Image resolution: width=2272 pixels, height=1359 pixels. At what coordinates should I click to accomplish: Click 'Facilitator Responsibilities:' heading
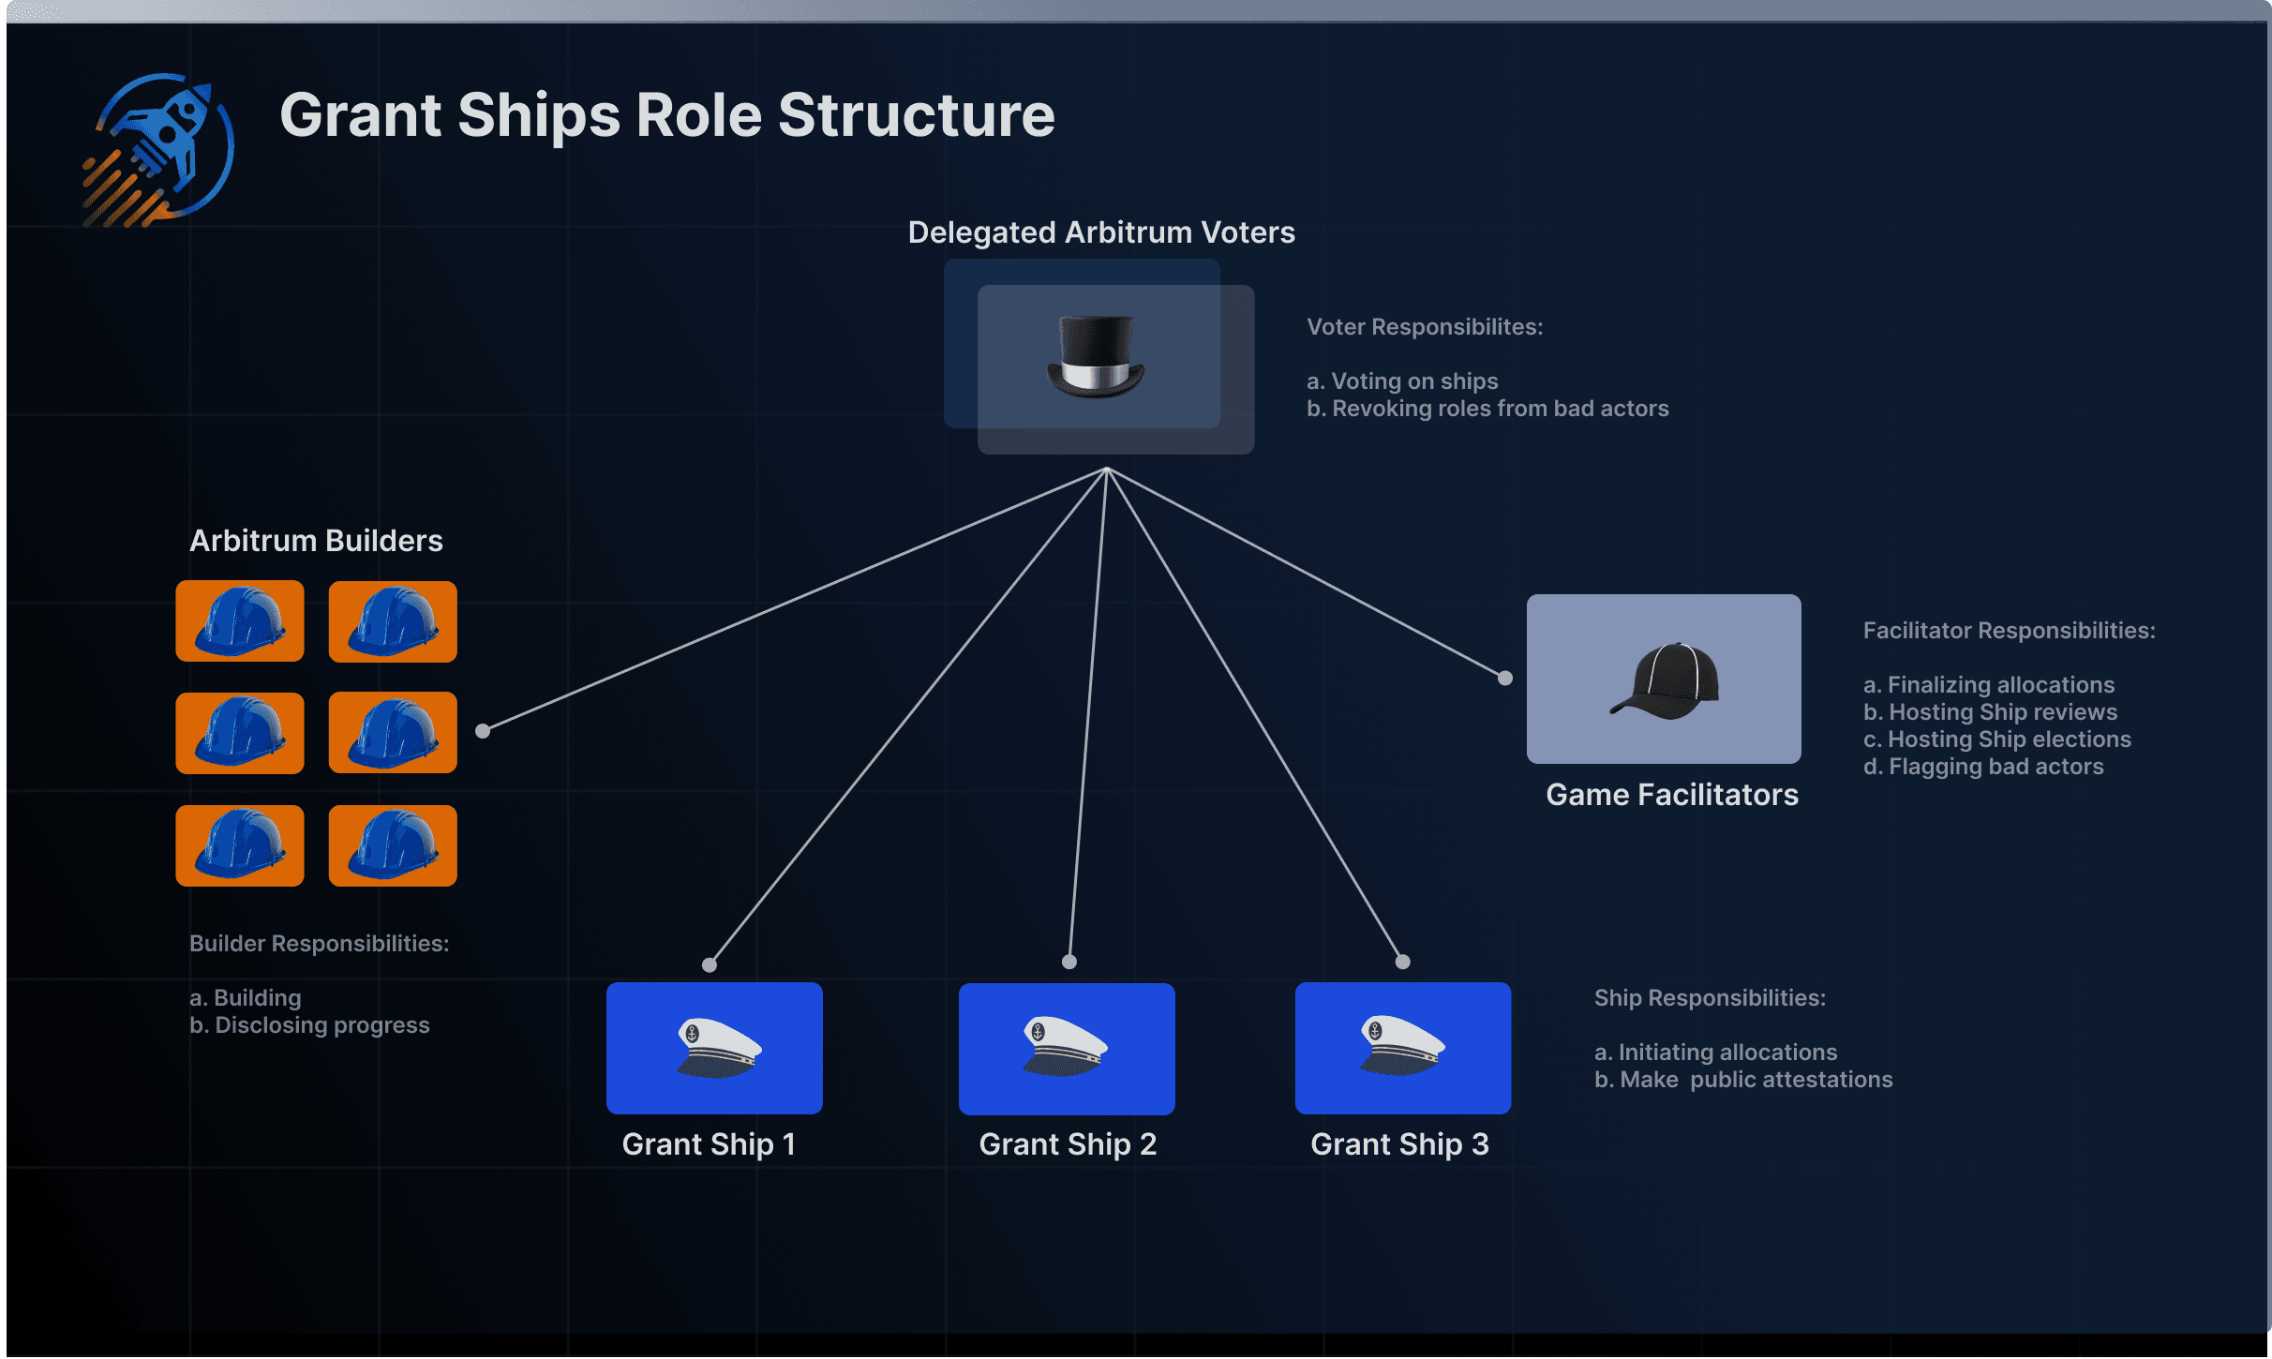pyautogui.click(x=2009, y=631)
